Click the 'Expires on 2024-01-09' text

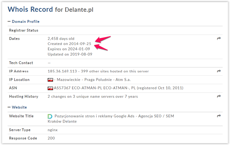[69, 49]
